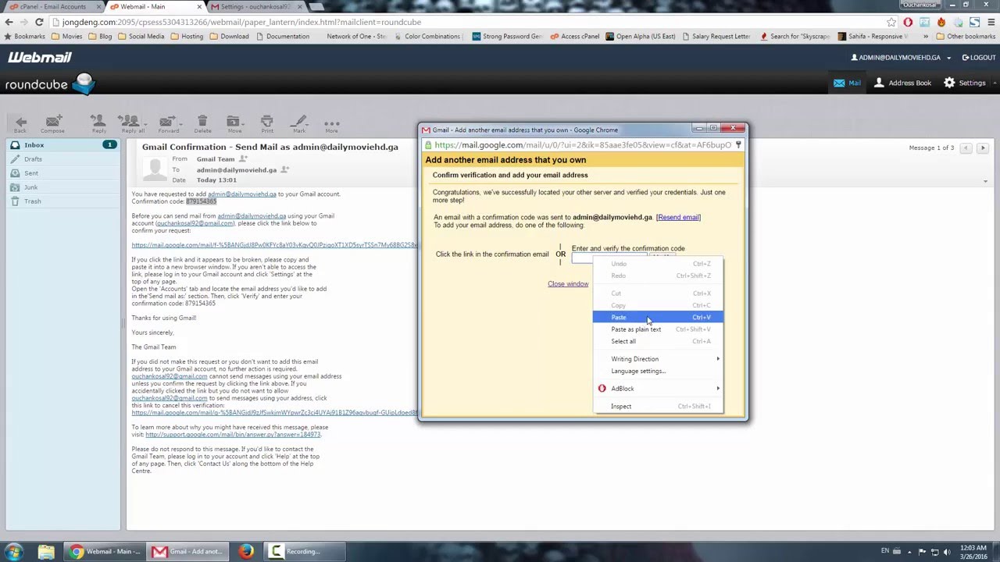Show hidden bookmarks with the chevron

(925, 36)
